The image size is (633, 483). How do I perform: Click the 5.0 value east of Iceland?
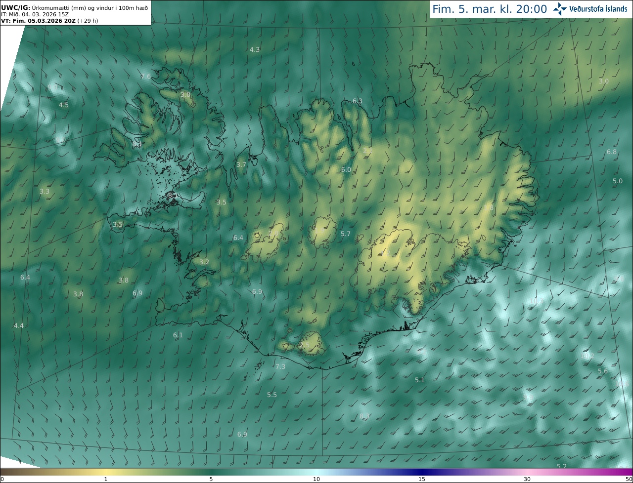pos(618,181)
